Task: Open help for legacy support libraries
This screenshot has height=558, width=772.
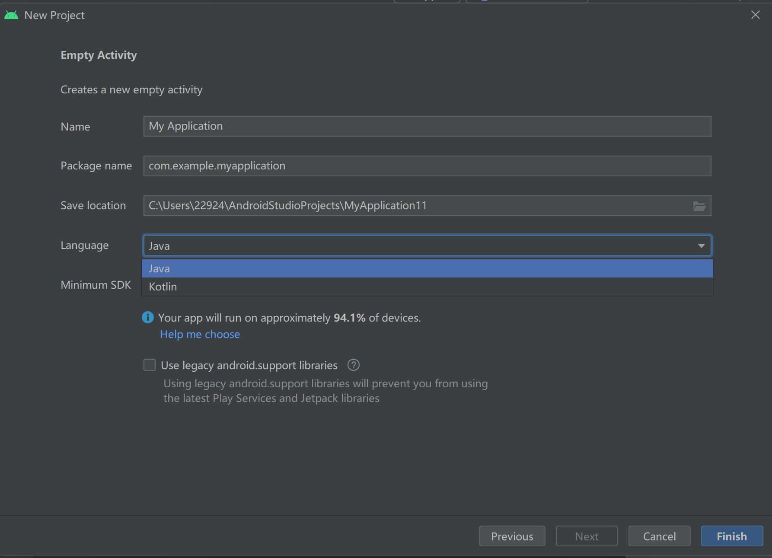Action: 354,365
